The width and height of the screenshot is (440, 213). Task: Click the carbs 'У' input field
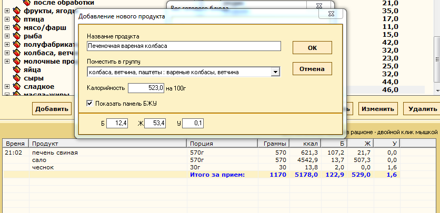(x=193, y=123)
